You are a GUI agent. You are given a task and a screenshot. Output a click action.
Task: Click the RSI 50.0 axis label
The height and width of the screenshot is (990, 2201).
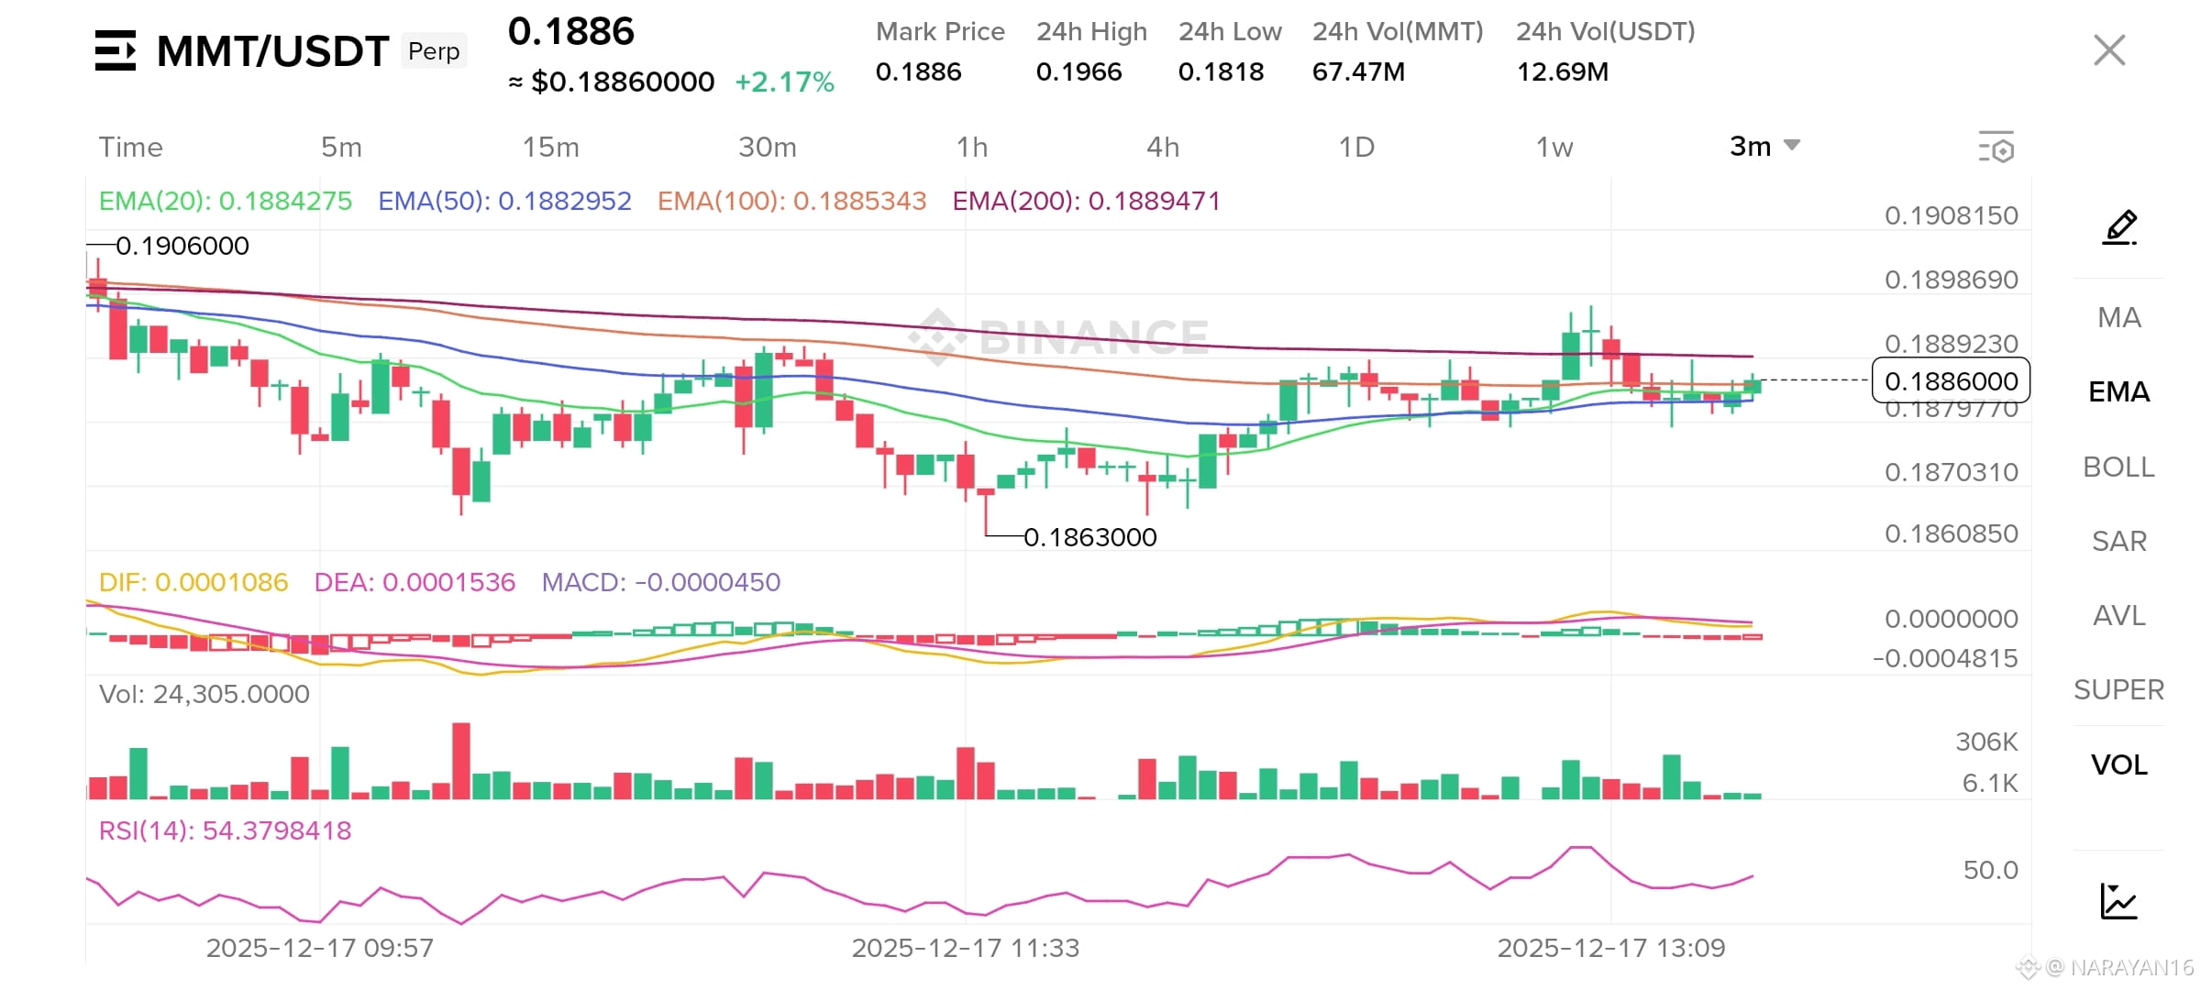[x=1991, y=870]
